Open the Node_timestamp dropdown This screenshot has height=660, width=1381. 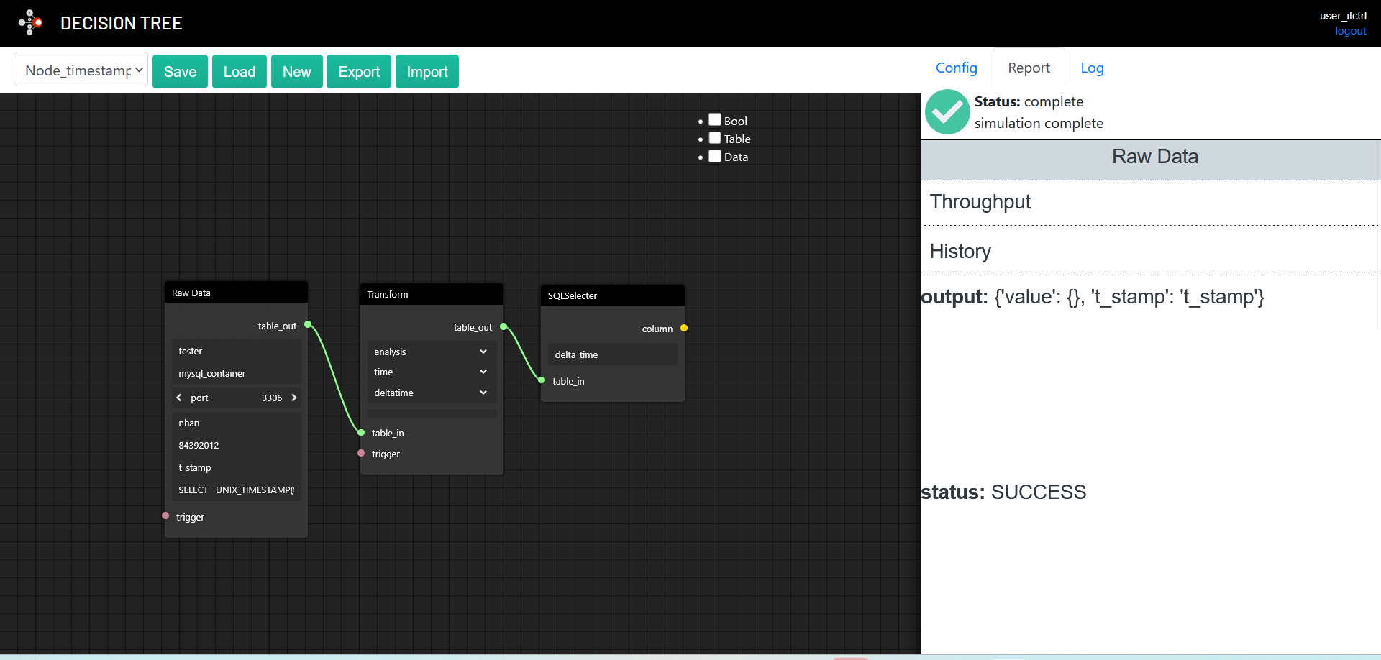point(81,70)
